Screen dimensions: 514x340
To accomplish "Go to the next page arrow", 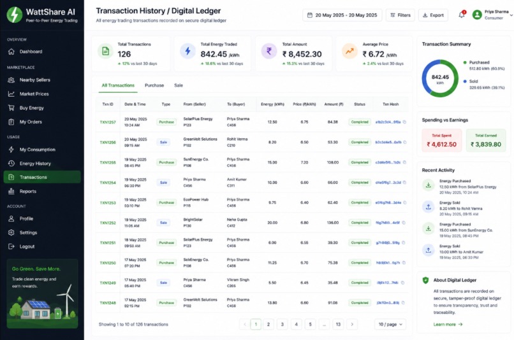I will pyautogui.click(x=352, y=324).
